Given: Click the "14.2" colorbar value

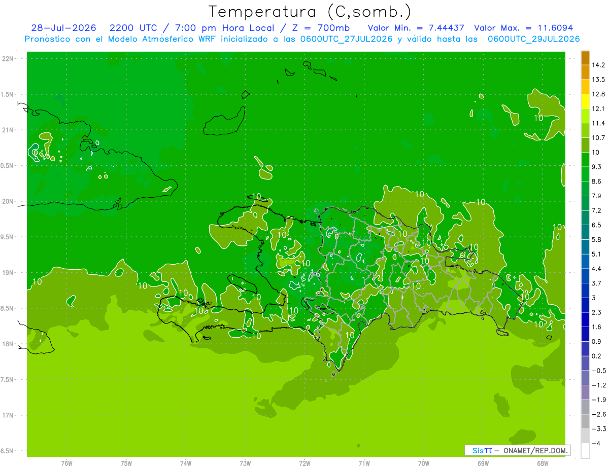Looking at the screenshot, I should [598, 65].
